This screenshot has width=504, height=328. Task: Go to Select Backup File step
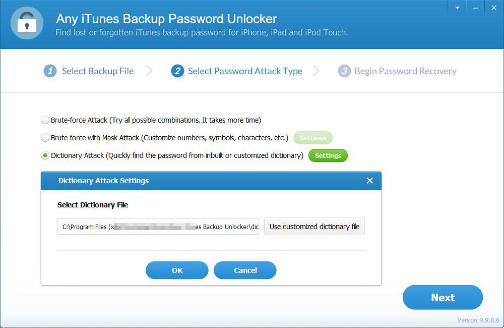98,71
